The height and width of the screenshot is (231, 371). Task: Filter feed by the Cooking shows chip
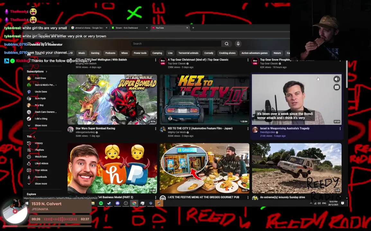[227, 53]
